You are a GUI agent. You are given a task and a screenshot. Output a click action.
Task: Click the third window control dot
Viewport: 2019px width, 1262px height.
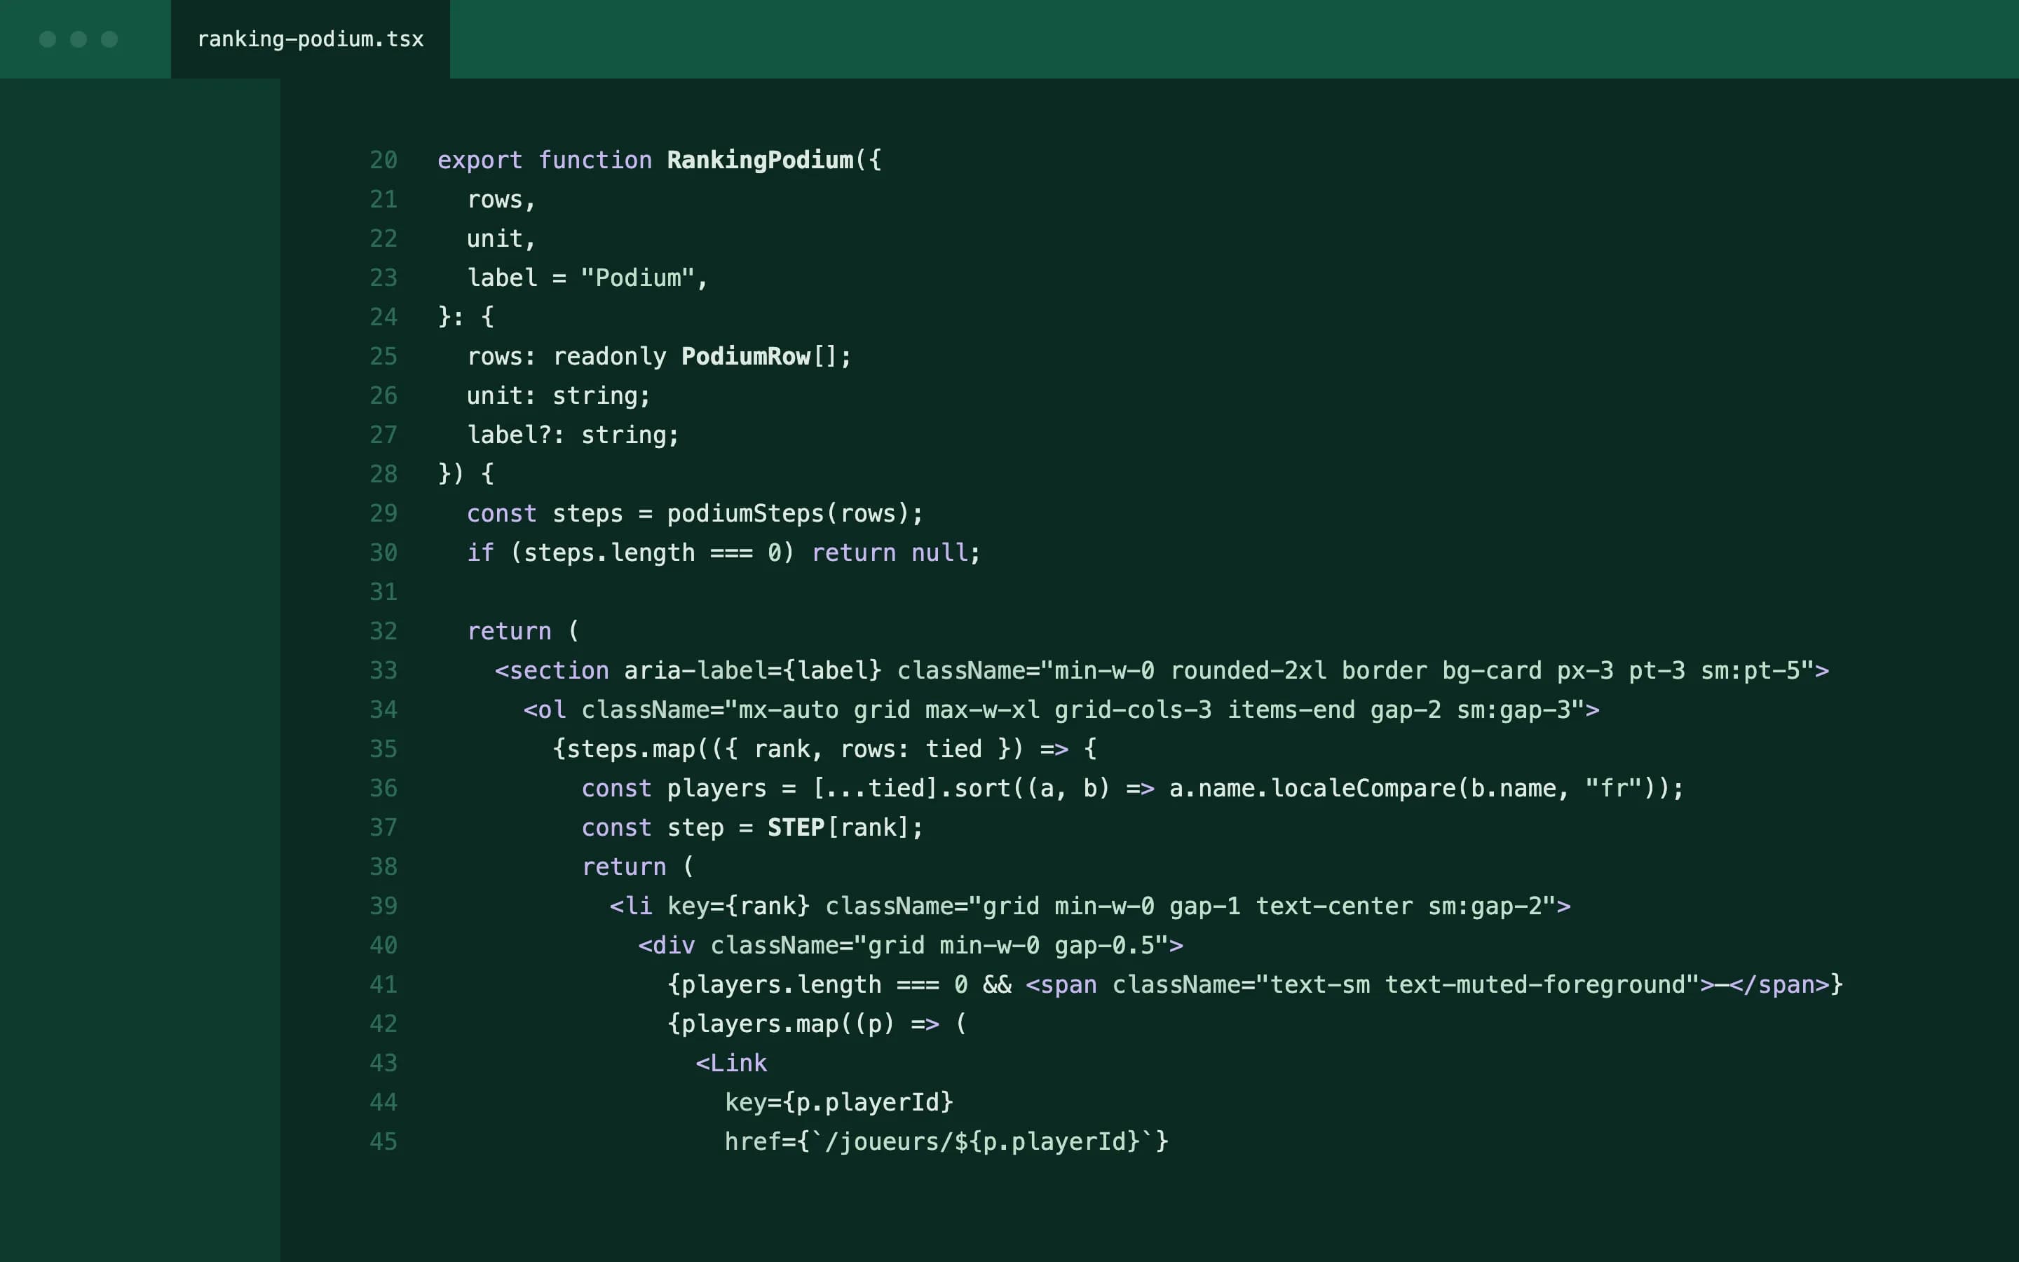click(109, 39)
